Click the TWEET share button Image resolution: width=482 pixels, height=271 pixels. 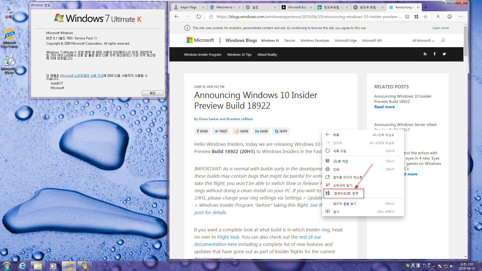221,131
